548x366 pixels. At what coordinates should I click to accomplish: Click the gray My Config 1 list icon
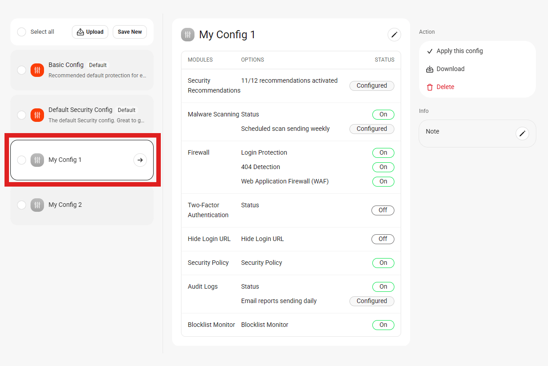pos(37,160)
